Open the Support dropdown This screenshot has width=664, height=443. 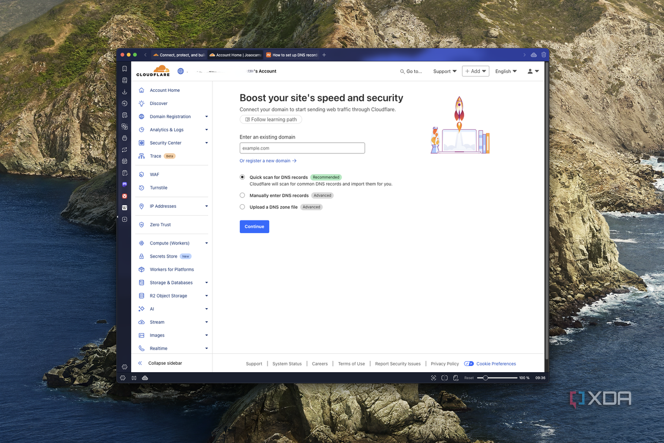[445, 71]
